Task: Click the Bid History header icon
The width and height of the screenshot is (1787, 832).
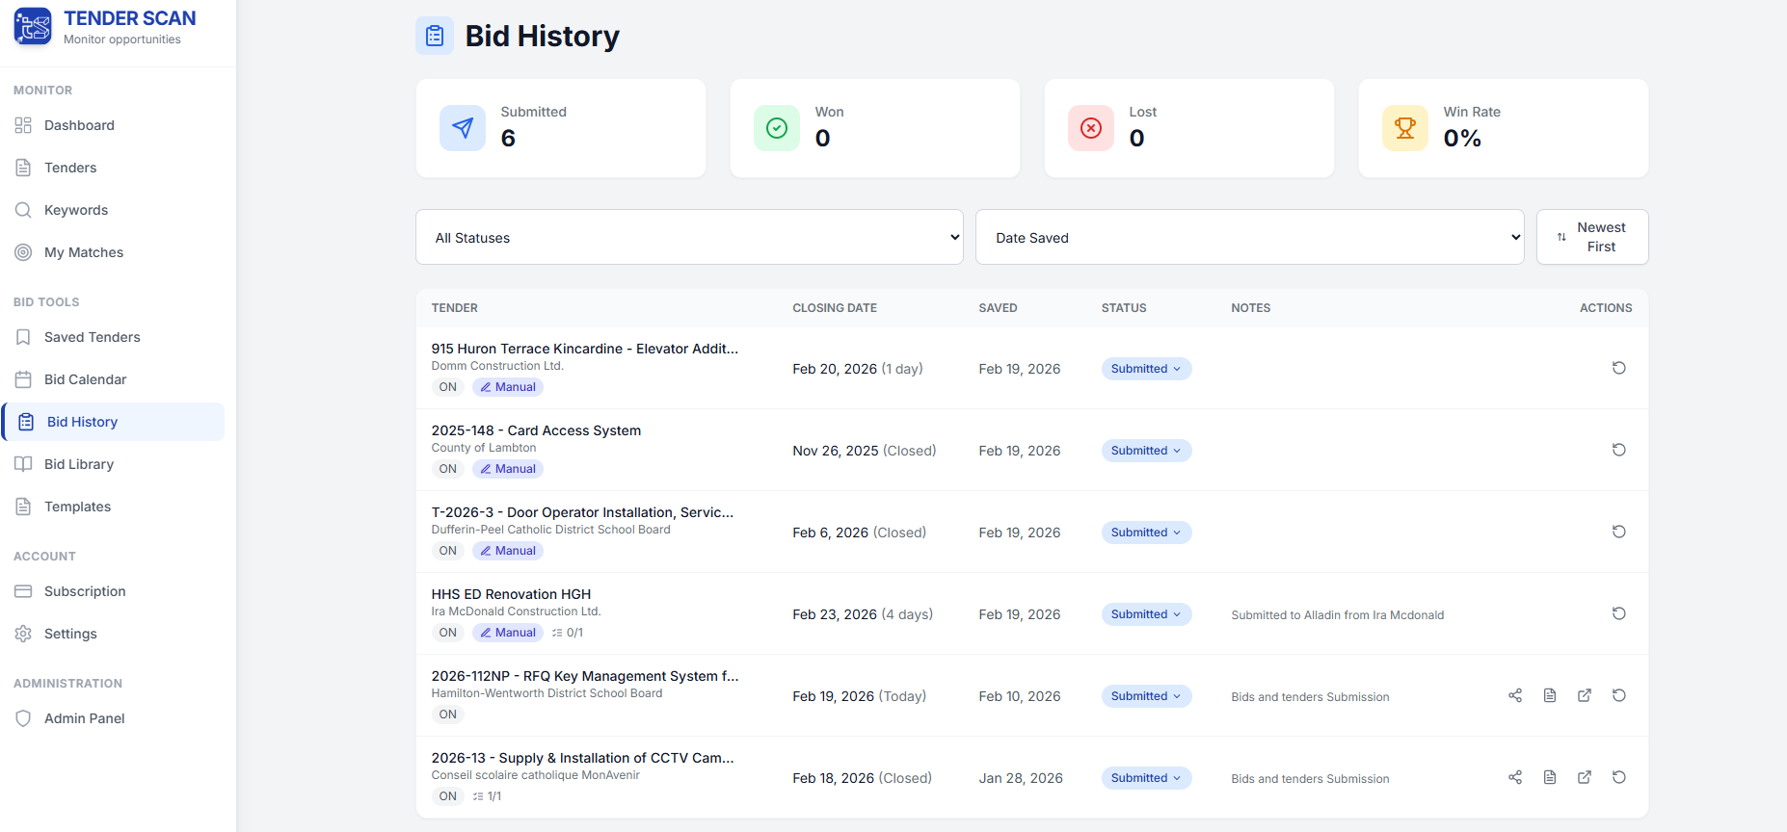Action: point(435,36)
